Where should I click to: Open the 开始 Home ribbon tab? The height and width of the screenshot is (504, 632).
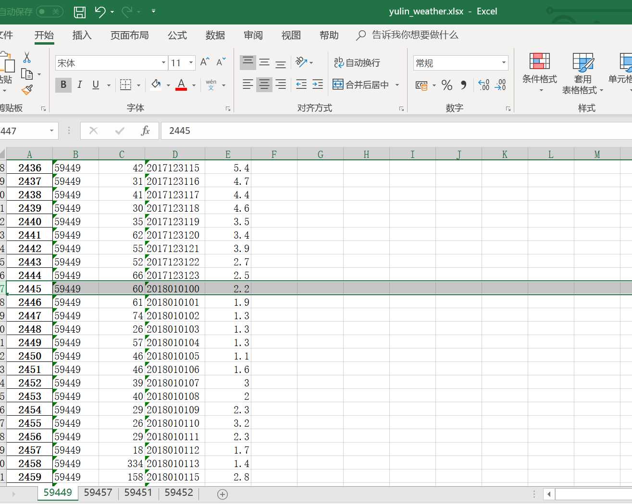tap(44, 36)
